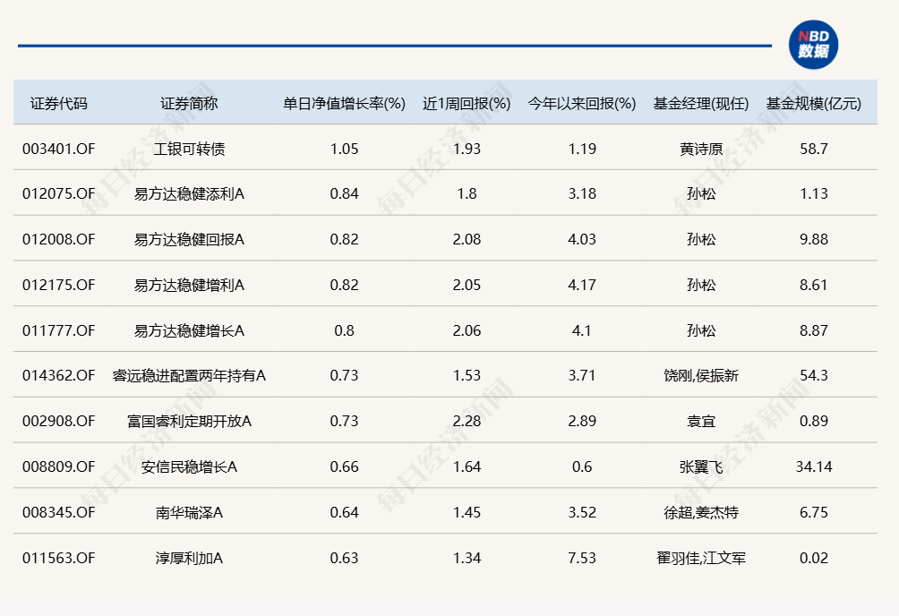899x616 pixels.
Task: Select year-to-date return 4.17
Action: 582,285
